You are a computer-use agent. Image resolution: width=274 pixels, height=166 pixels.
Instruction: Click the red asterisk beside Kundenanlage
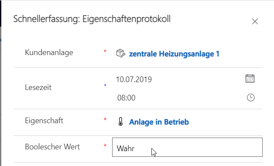click(105, 51)
